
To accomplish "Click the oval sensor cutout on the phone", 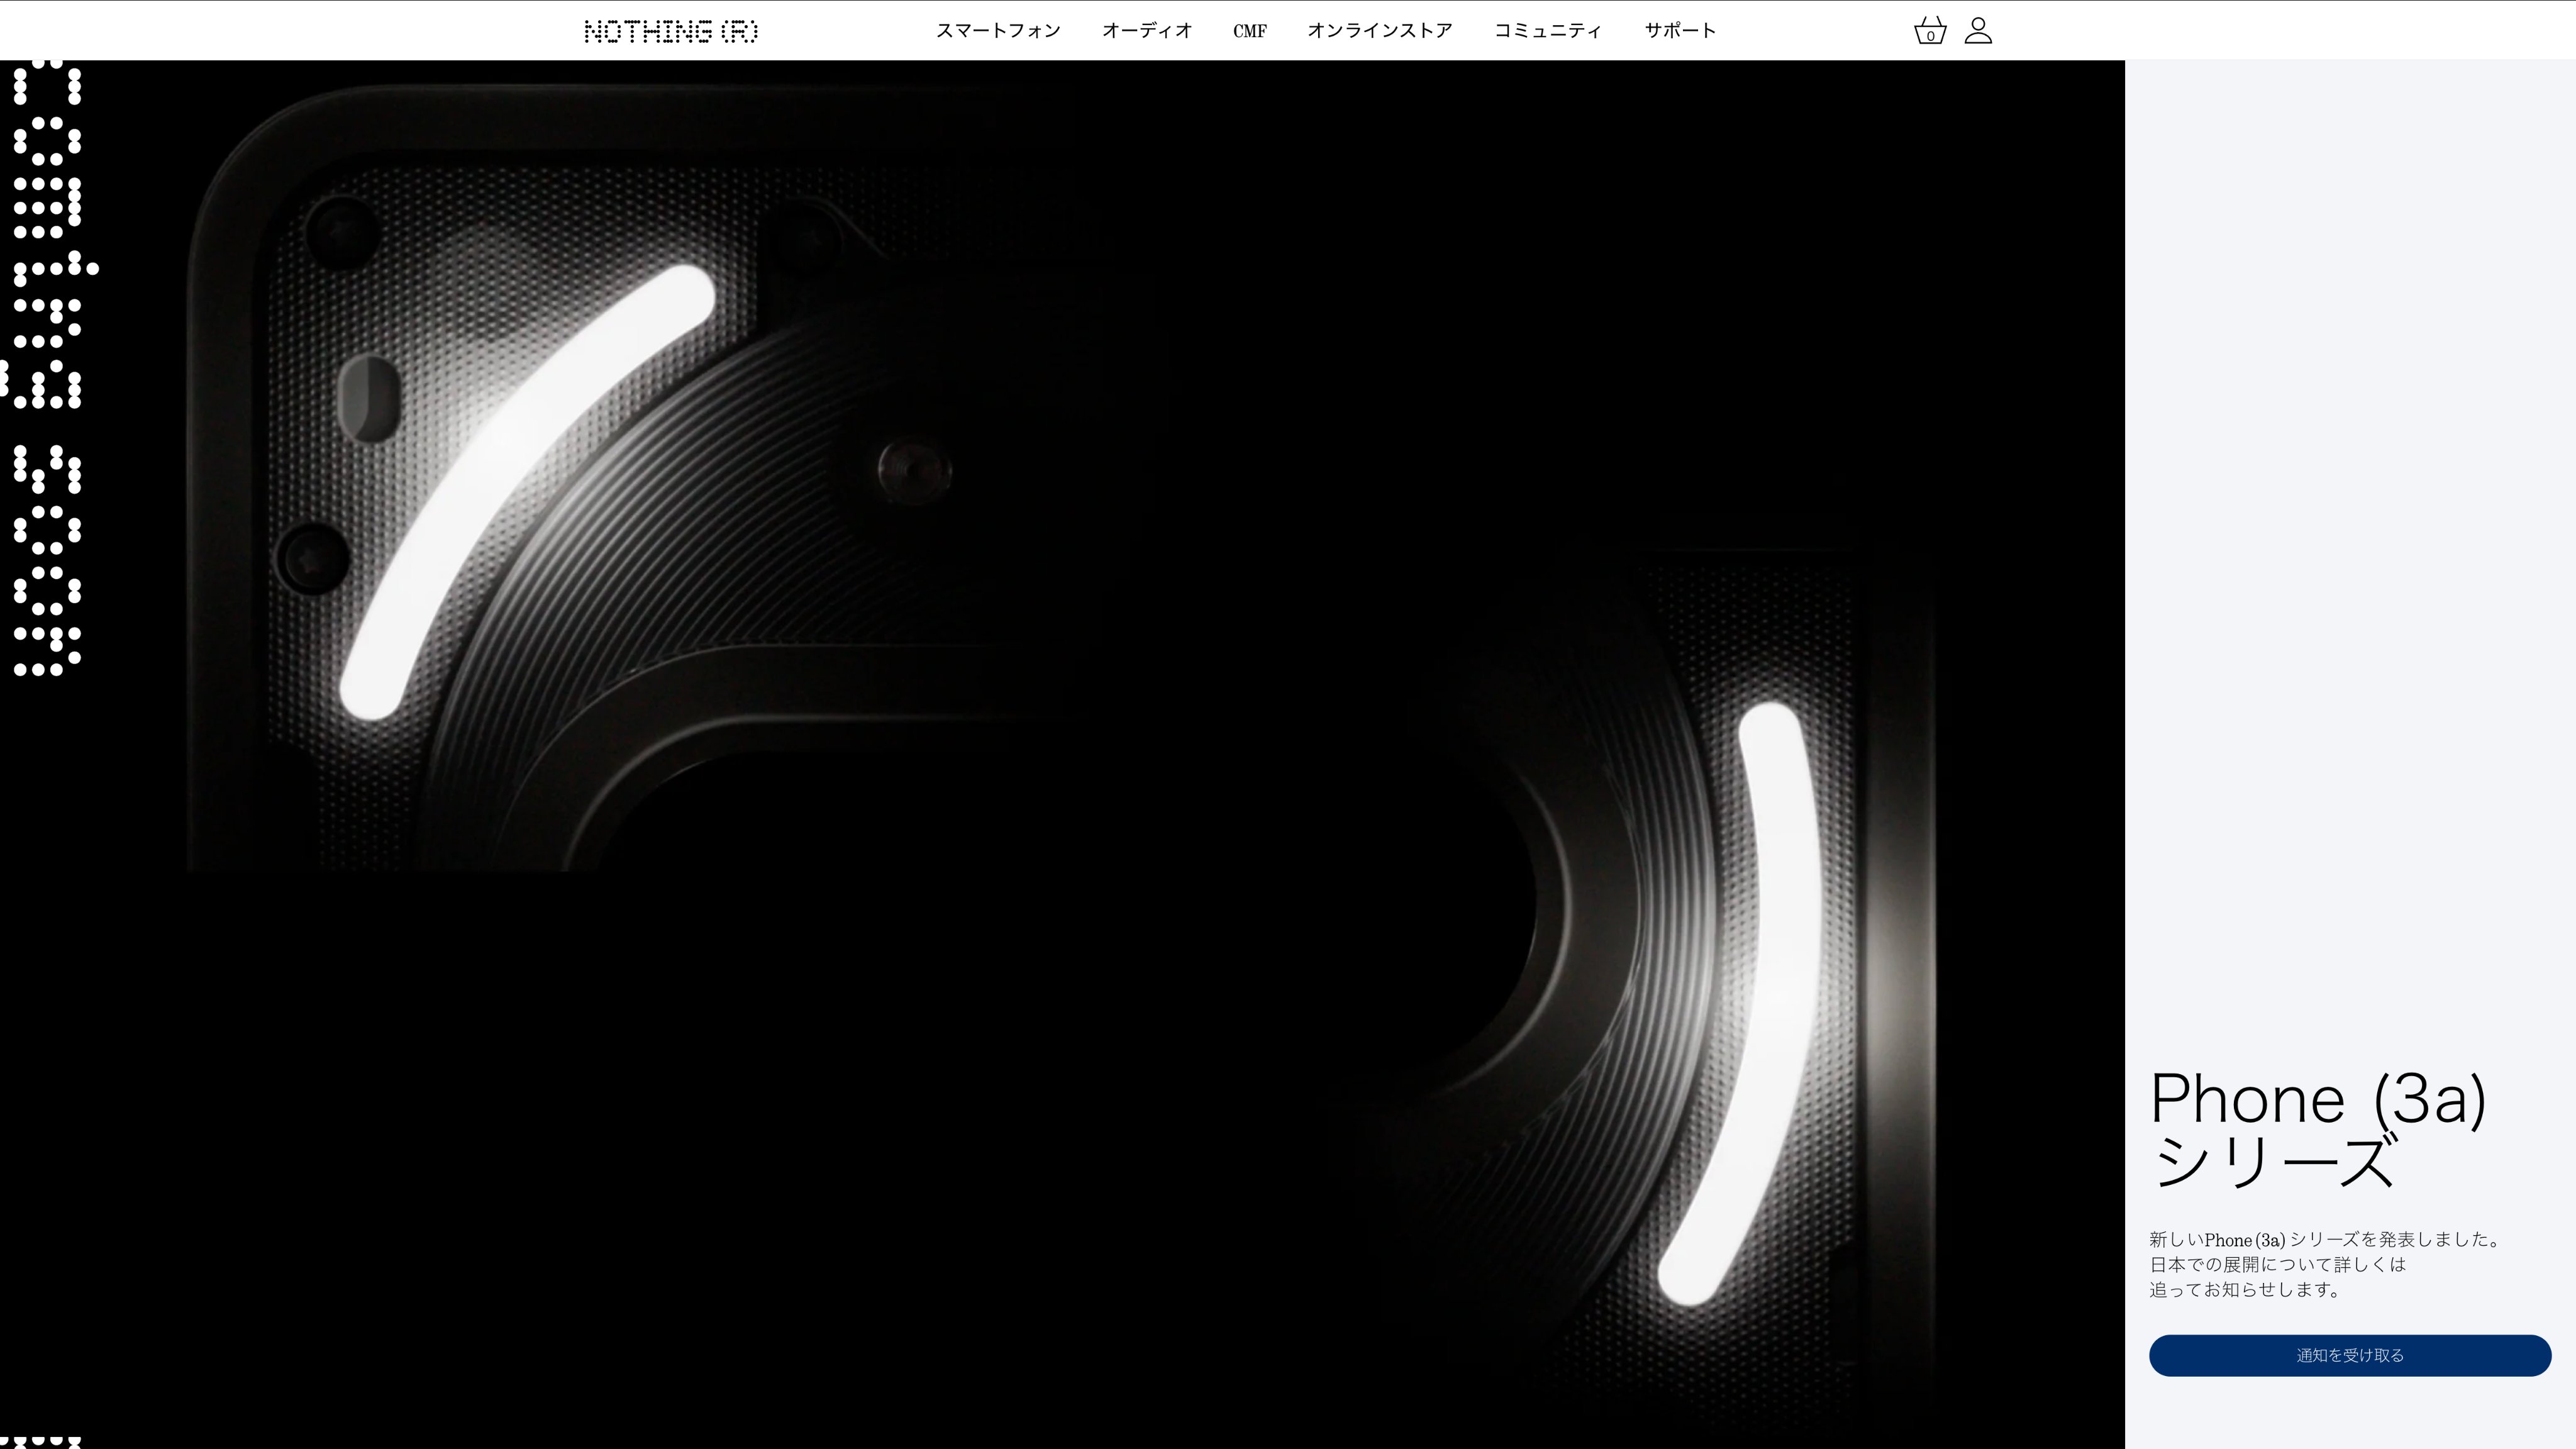I will 369,398.
